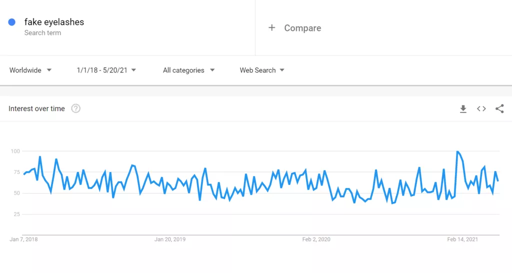Open the 1/1/18 - 5/20/21 date range dropdown

click(106, 70)
